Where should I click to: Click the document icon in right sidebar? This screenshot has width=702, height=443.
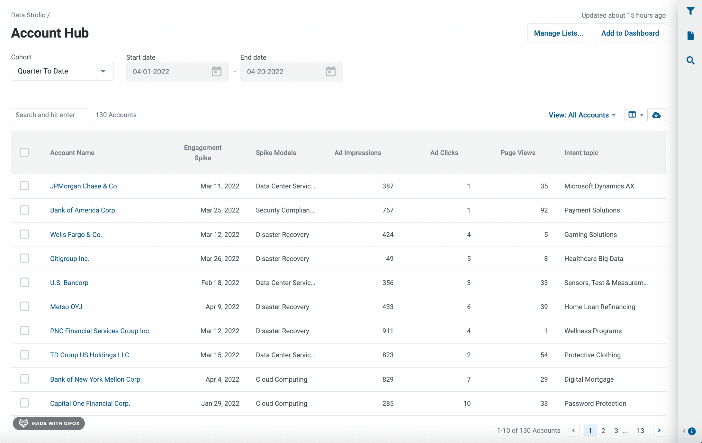point(690,36)
